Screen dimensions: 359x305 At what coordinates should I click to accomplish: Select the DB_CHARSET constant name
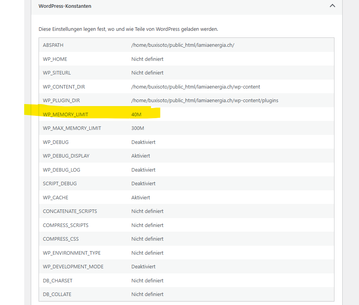click(58, 281)
